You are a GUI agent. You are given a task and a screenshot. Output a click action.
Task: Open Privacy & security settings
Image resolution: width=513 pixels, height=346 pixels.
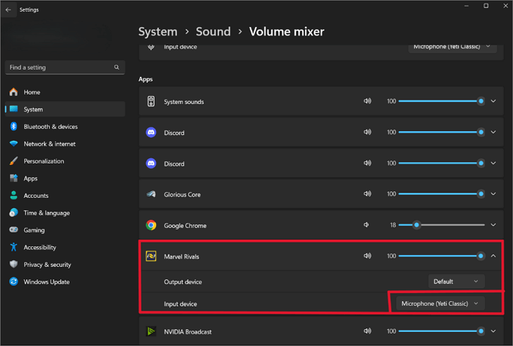(64, 265)
